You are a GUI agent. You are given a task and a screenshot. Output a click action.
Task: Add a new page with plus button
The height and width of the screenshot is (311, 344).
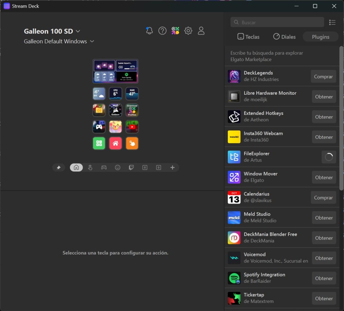coord(172,168)
